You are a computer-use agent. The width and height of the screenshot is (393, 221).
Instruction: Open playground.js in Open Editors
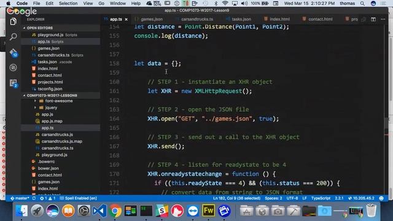click(61, 35)
